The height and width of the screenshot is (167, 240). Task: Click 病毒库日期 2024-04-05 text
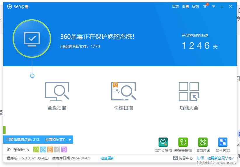[71, 158]
